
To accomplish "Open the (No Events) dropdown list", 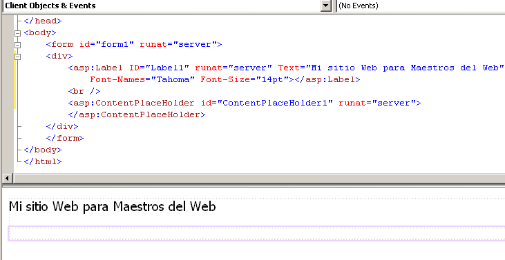I will [x=420, y=6].
